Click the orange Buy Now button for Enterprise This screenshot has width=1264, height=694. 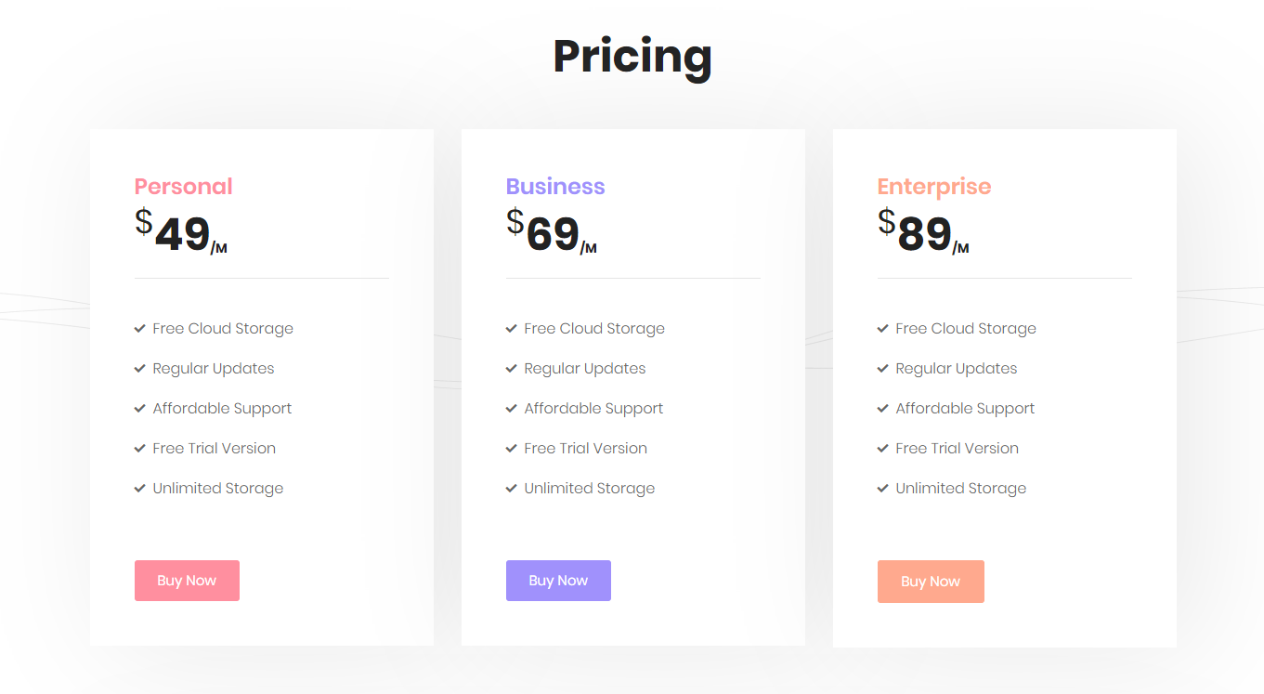tap(931, 582)
